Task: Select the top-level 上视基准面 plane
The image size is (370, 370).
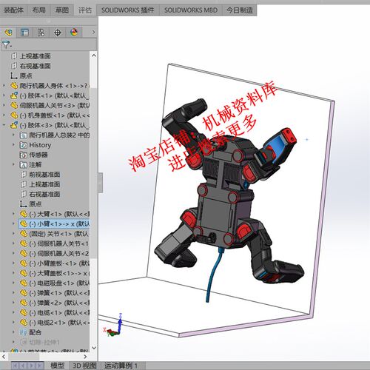Action: 35,56
